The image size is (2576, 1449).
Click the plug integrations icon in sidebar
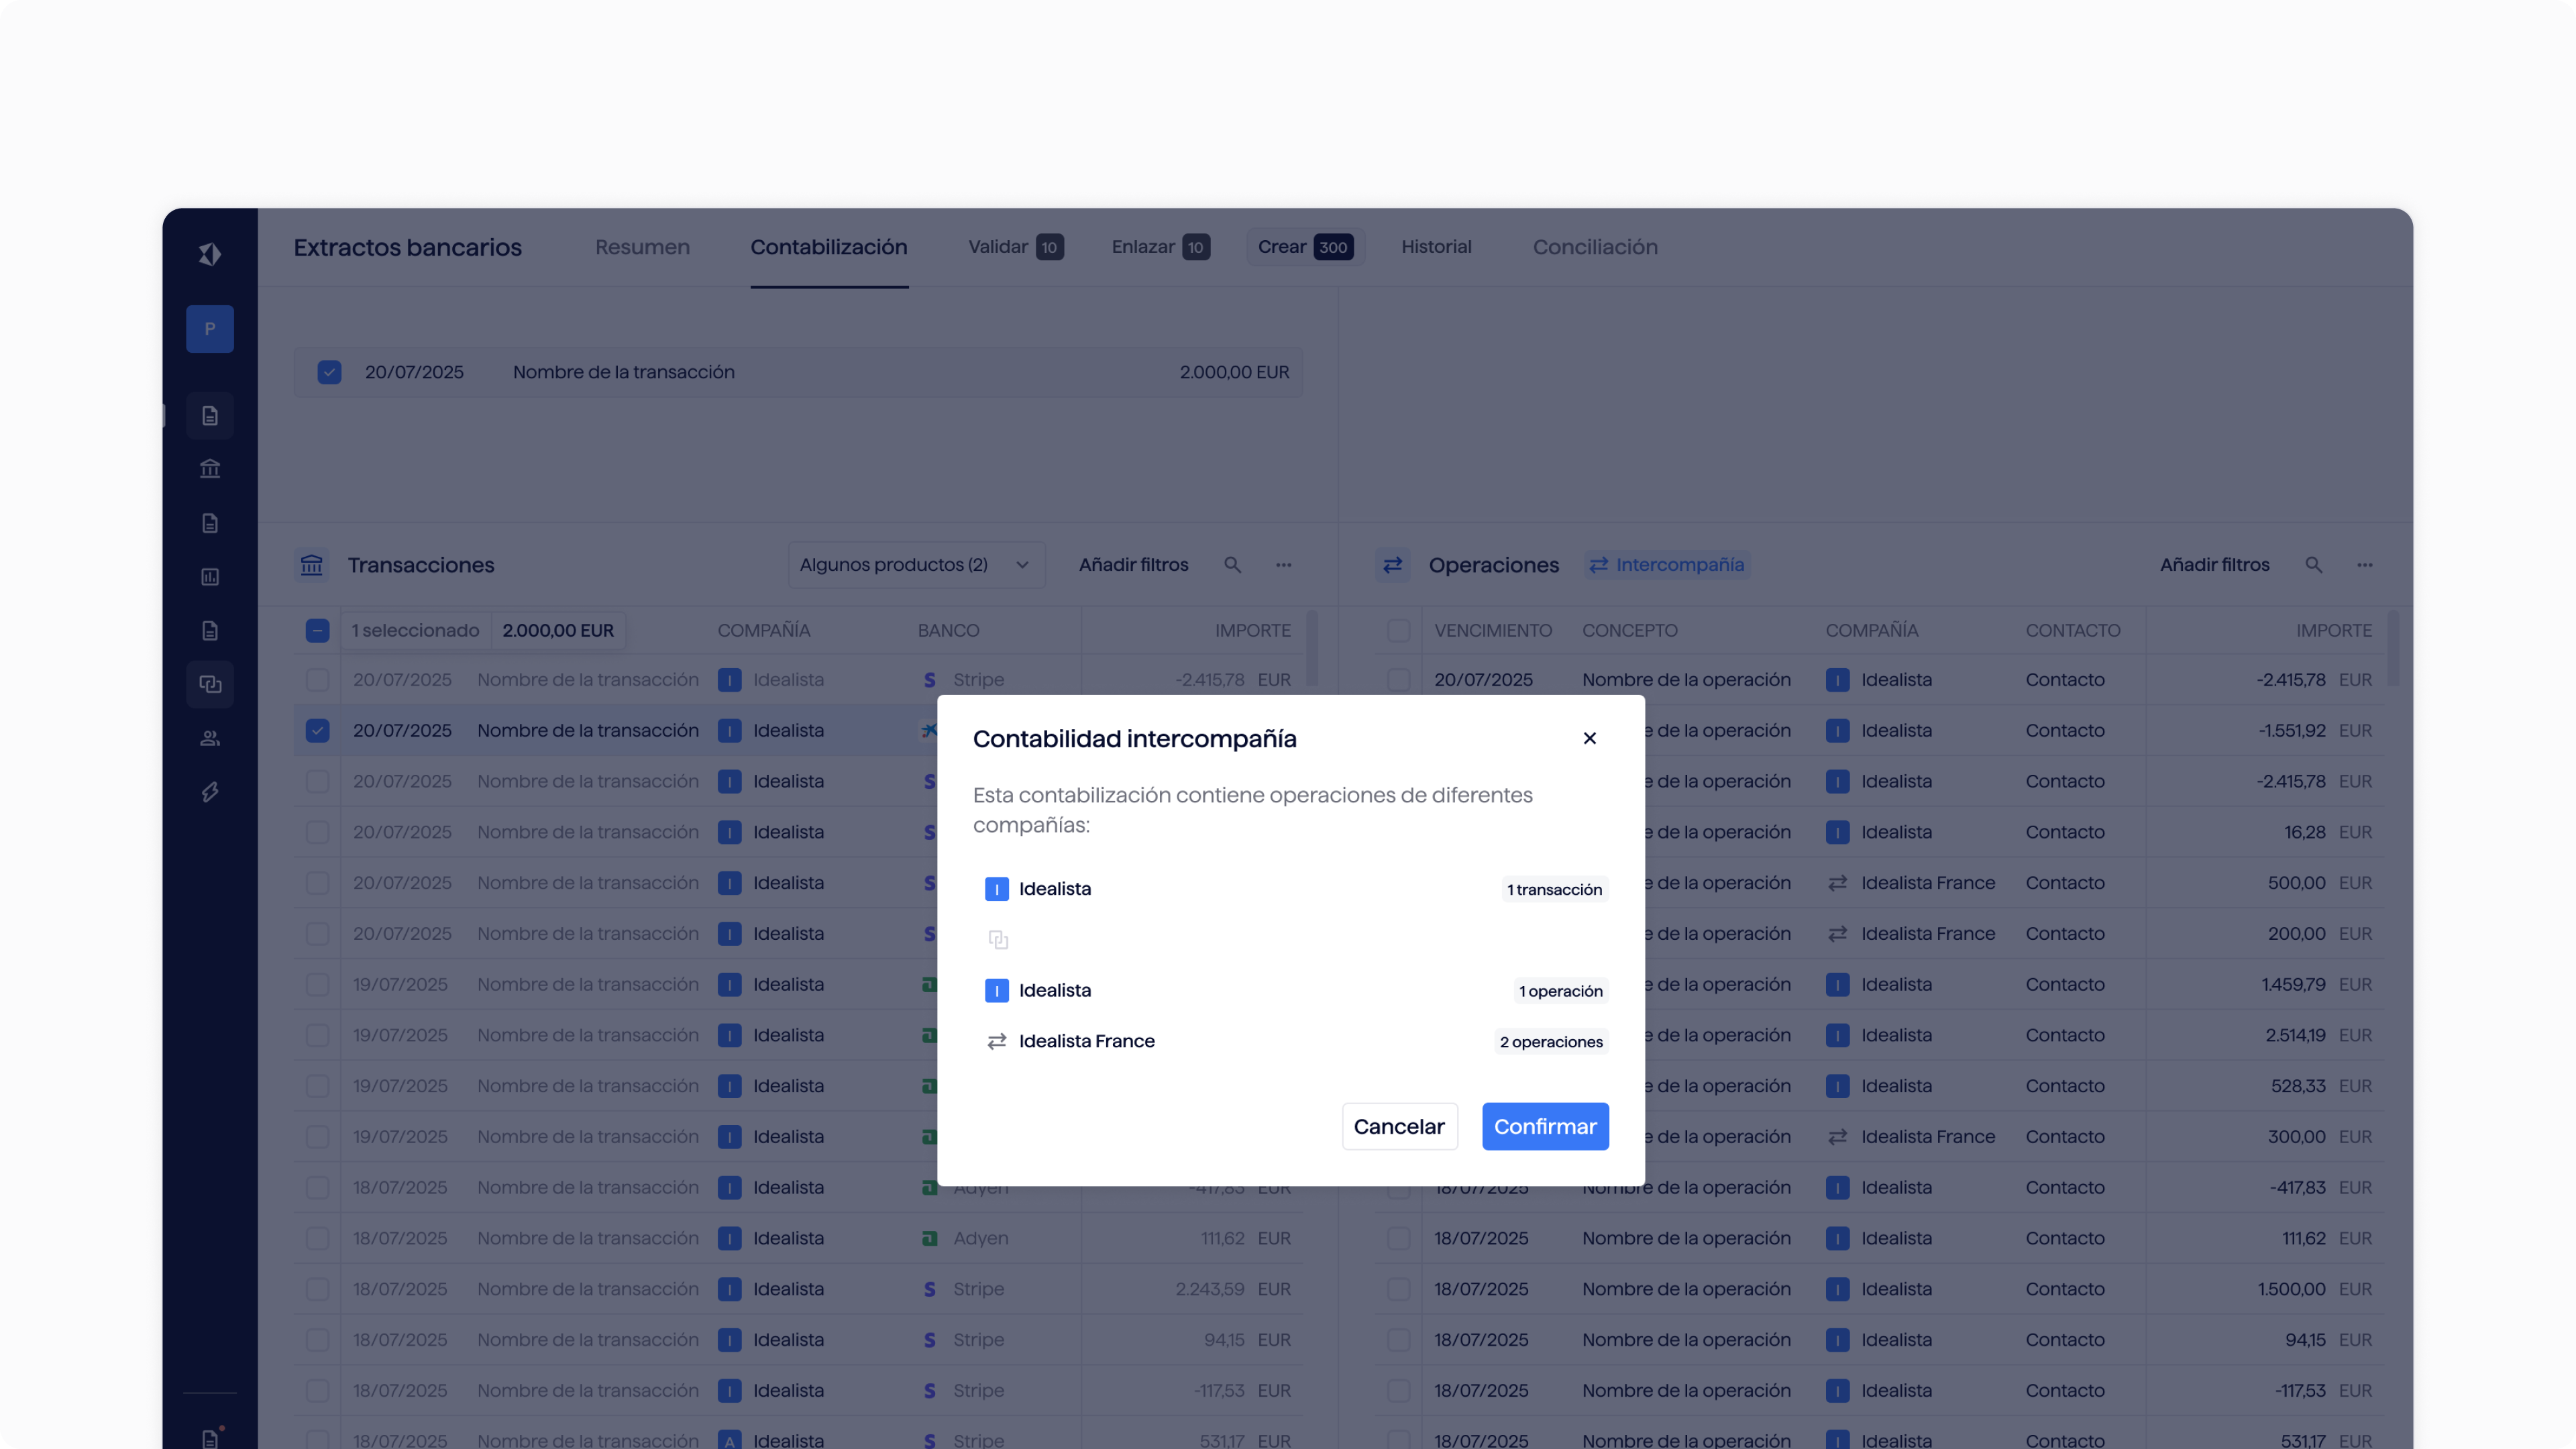point(210,793)
